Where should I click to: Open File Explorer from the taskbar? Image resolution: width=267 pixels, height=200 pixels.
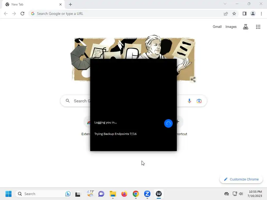coord(113,194)
